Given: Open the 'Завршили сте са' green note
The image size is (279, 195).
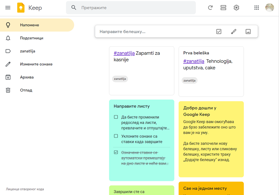Looking at the screenshot, I should 142,190.
